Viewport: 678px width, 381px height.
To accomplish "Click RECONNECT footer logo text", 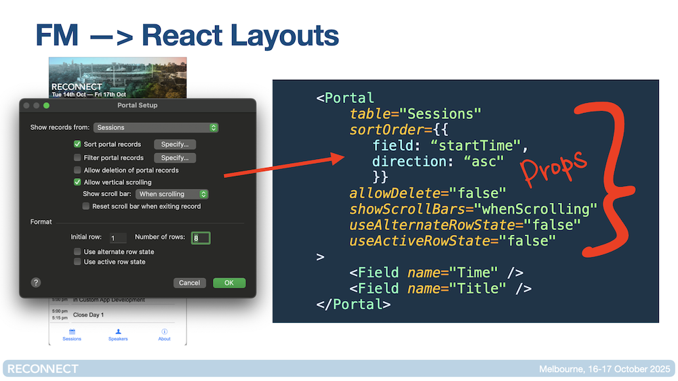I will (x=43, y=369).
